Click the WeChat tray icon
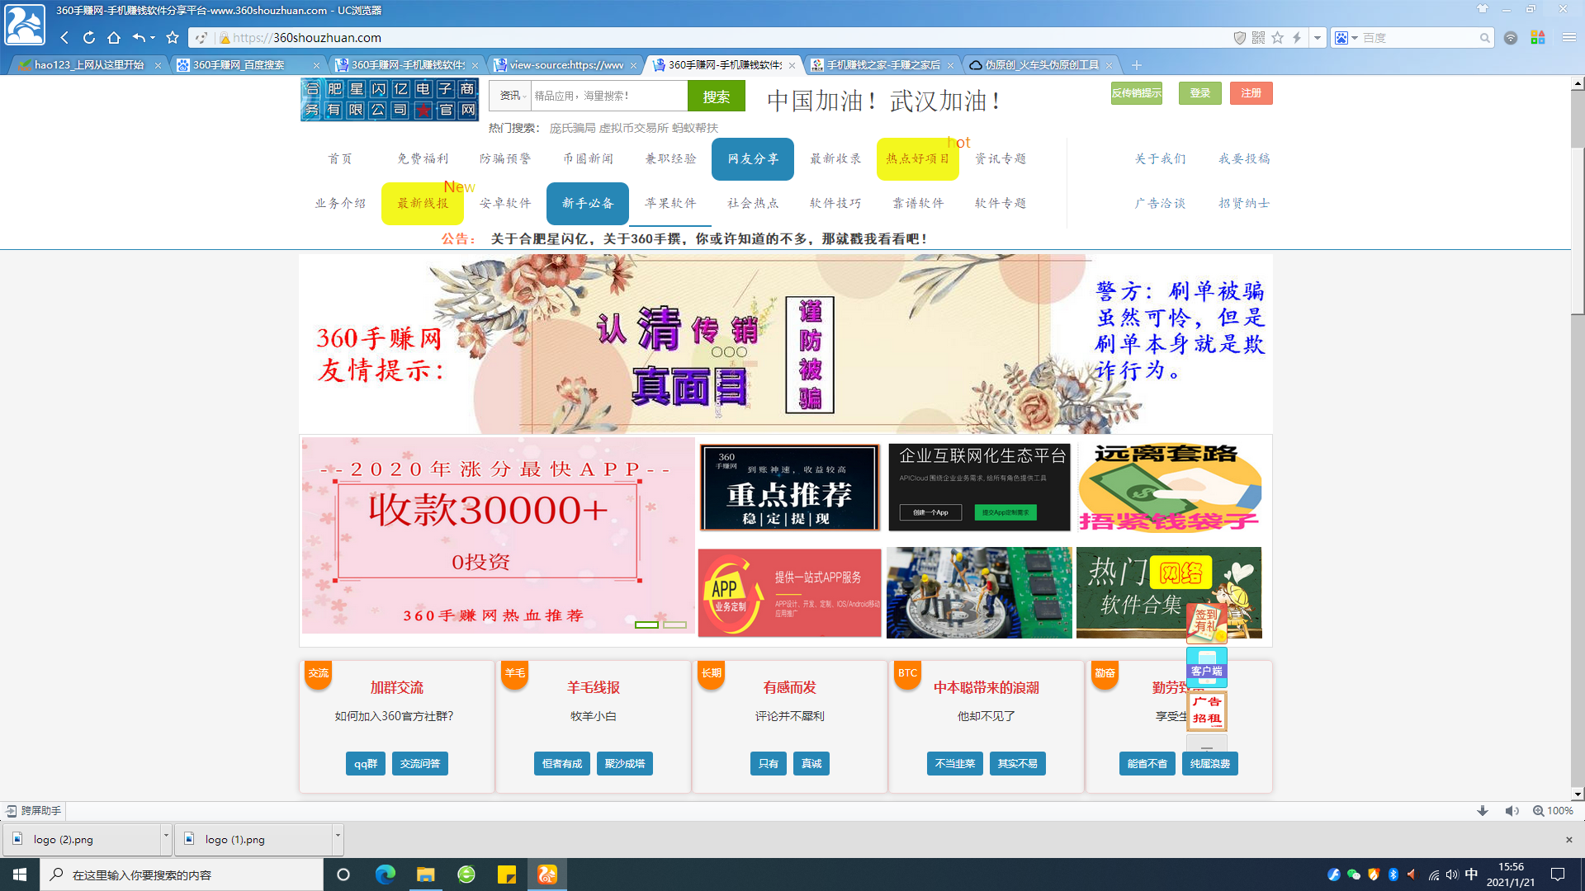The height and width of the screenshot is (891, 1585). coord(1354,874)
